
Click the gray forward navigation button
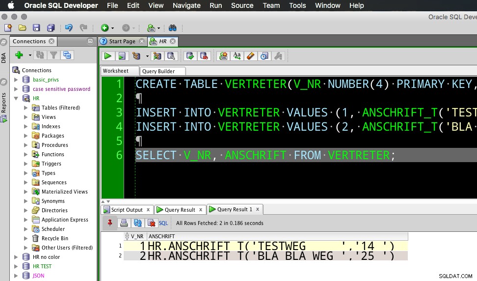point(126,28)
